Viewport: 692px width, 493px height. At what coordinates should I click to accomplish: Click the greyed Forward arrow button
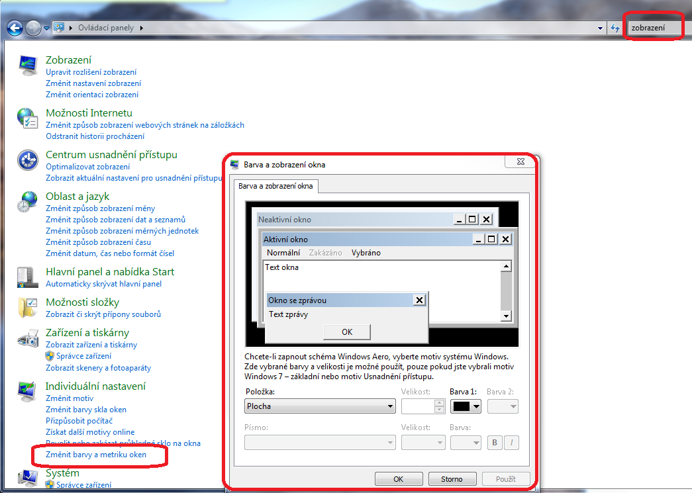click(33, 28)
